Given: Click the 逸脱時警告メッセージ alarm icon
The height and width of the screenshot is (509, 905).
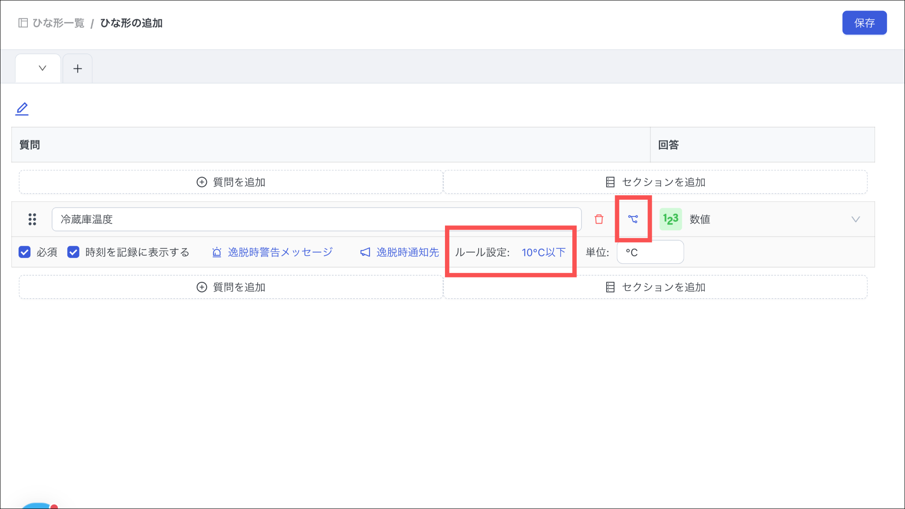Looking at the screenshot, I should pyautogui.click(x=217, y=252).
